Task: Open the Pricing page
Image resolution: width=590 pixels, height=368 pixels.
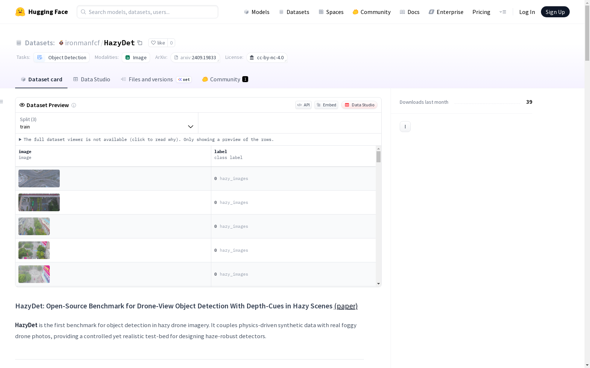Action: pyautogui.click(x=481, y=12)
